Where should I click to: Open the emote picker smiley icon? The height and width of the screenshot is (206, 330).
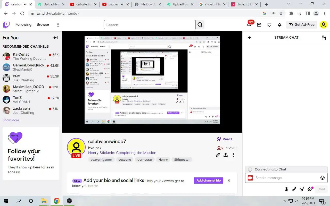click(323, 178)
